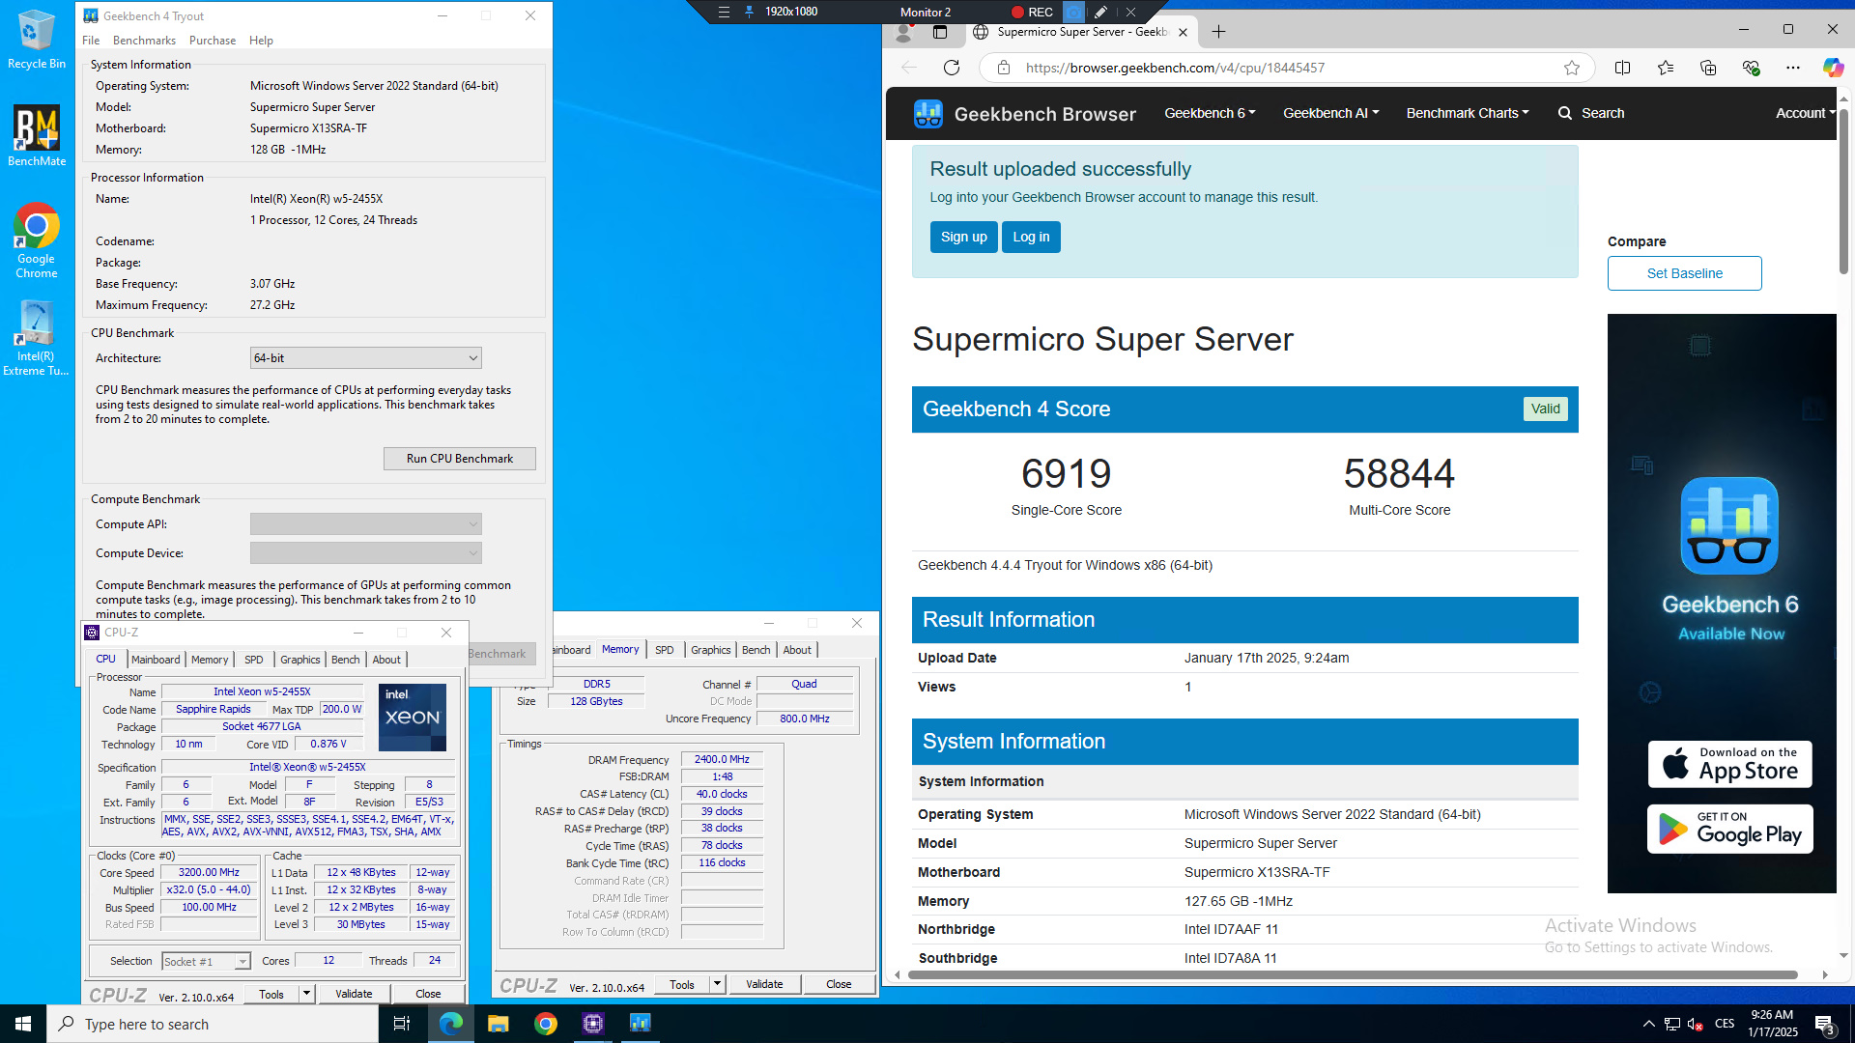Click the recorder pencil annotate icon
The image size is (1855, 1043).
[x=1100, y=12]
